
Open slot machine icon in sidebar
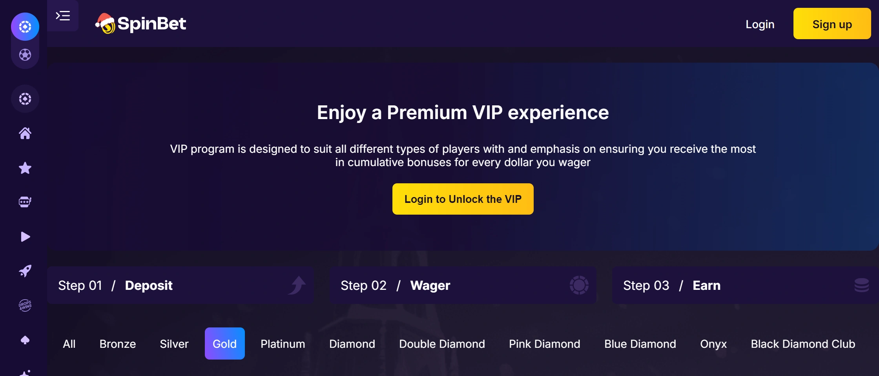(25, 202)
